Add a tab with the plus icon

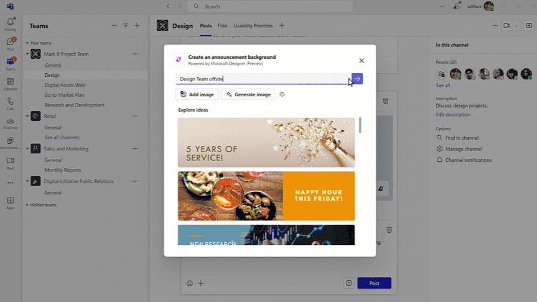(281, 25)
